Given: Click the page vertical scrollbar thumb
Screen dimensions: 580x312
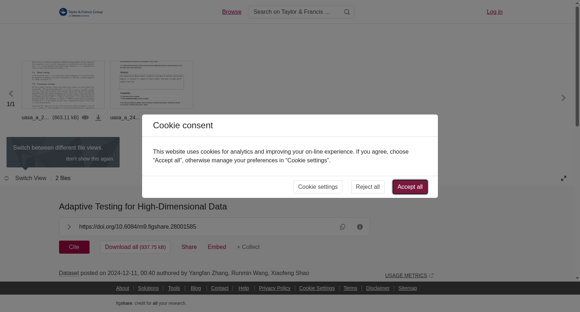Looking at the screenshot, I should pyautogui.click(x=577, y=67).
